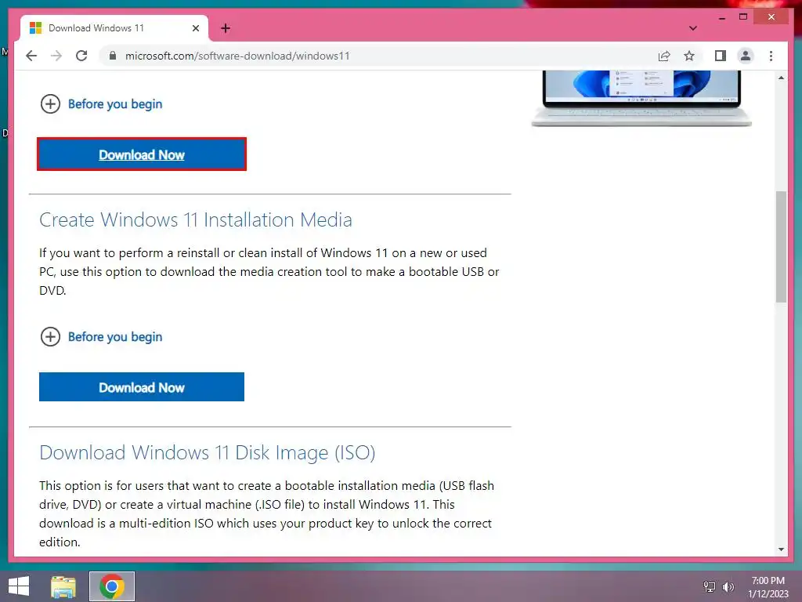Click Download Windows 11 Disk Image (ISO) heading
The image size is (802, 602).
coord(207,452)
